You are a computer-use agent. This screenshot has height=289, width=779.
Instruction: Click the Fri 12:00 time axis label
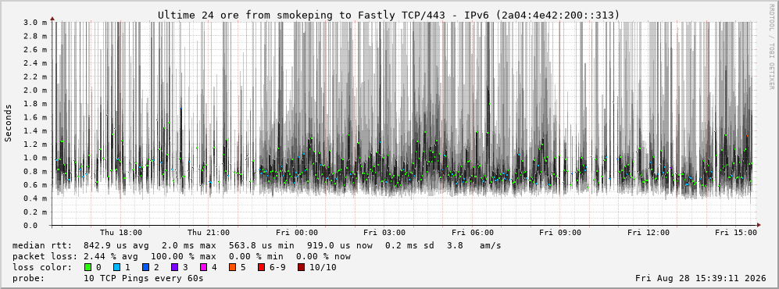tap(649, 233)
